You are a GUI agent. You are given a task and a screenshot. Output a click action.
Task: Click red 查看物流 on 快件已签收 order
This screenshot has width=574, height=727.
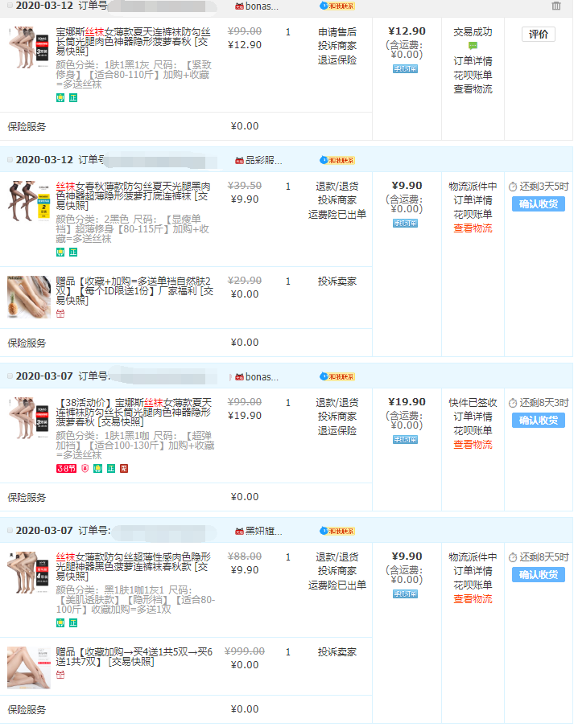[x=473, y=445]
